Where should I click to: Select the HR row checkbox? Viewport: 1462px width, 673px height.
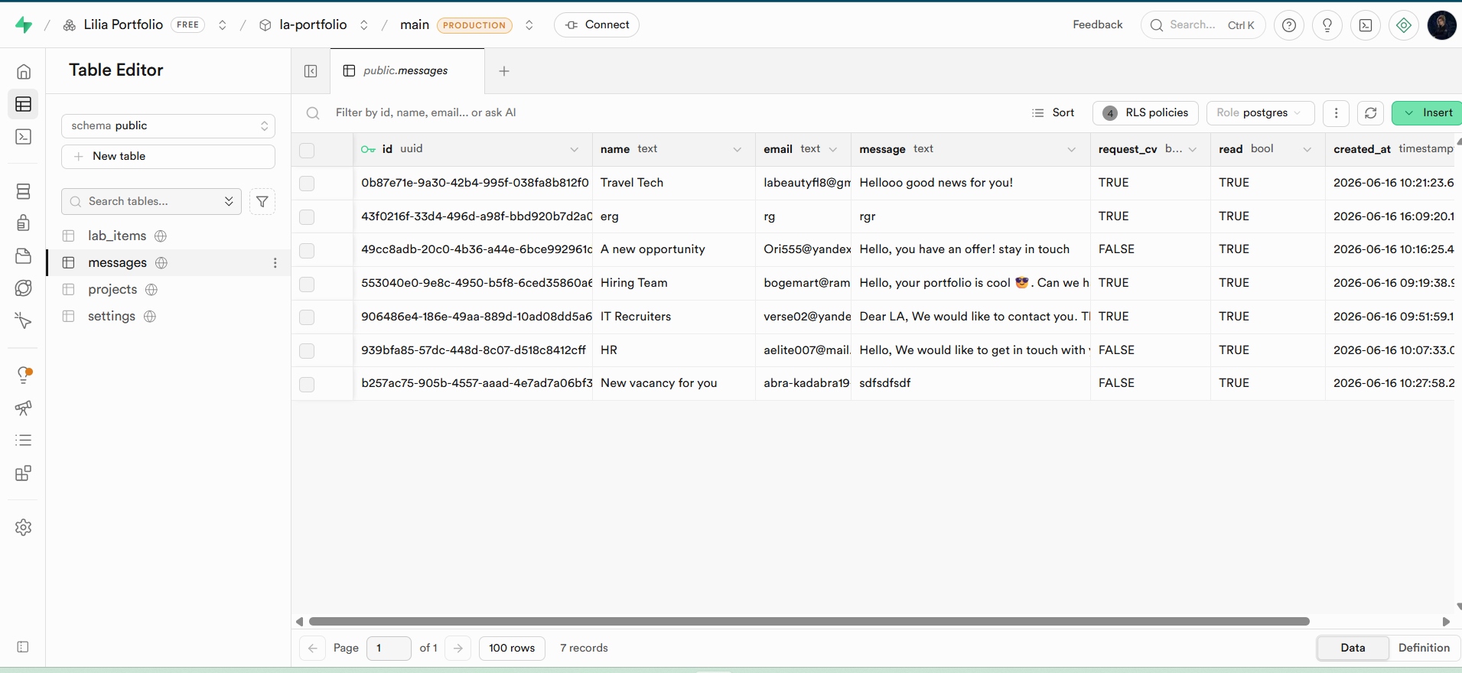coord(307,351)
